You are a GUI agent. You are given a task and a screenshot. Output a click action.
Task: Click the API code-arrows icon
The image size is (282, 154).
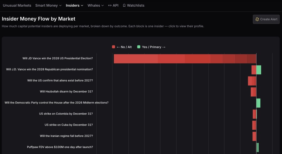pos(110,5)
